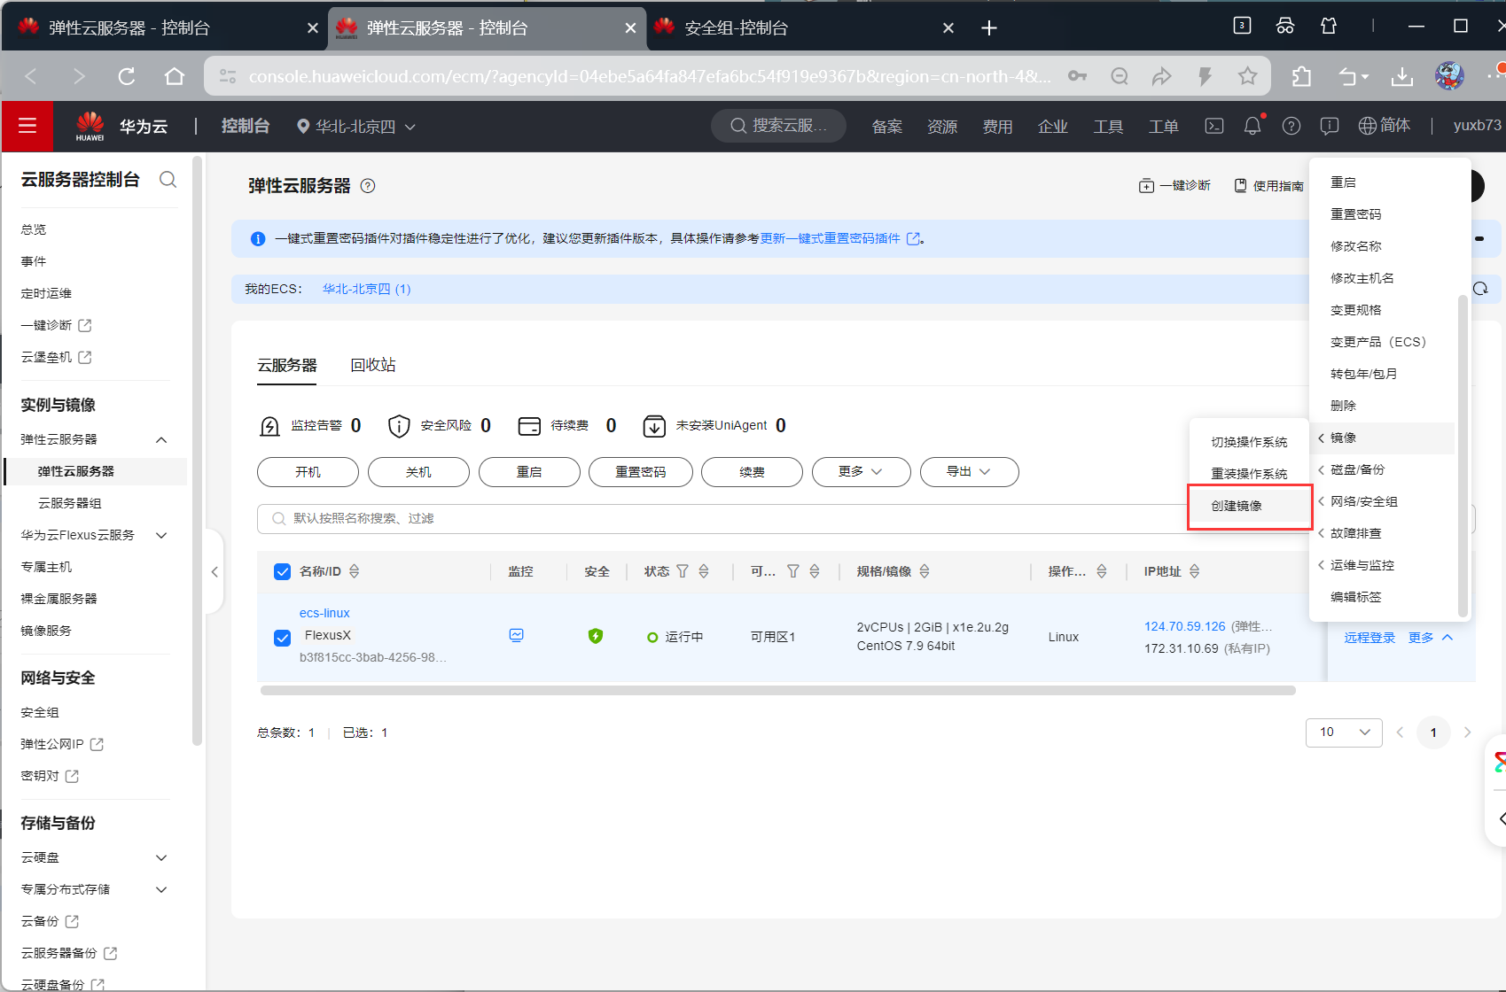The width and height of the screenshot is (1506, 992).
Task: Choose 重装操作系统 in the submenu
Action: (x=1250, y=474)
